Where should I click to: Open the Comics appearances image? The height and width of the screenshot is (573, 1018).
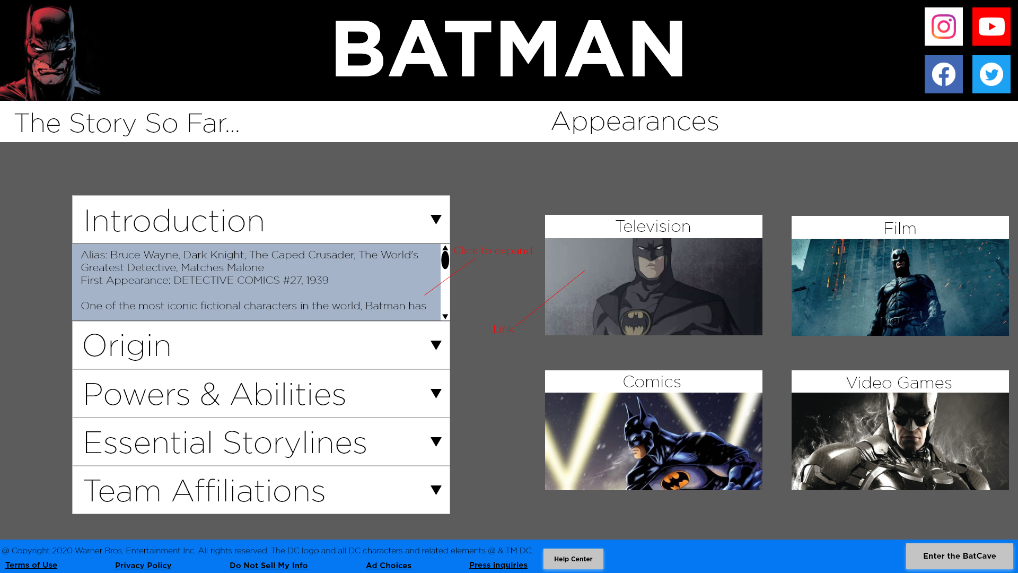pos(653,441)
